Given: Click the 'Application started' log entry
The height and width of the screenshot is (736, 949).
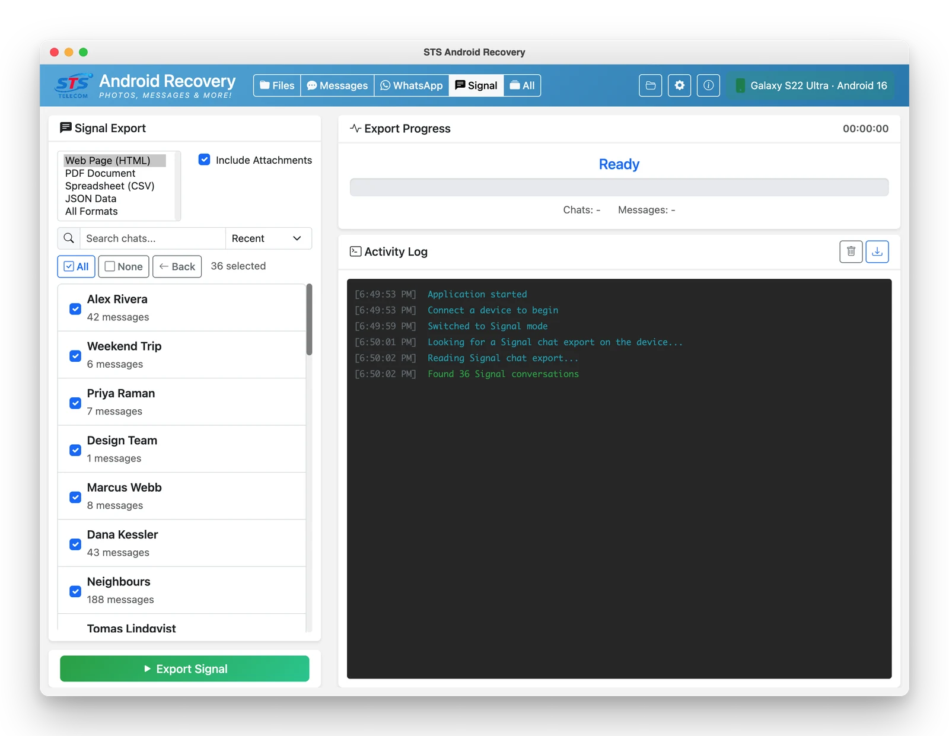Looking at the screenshot, I should click(477, 294).
